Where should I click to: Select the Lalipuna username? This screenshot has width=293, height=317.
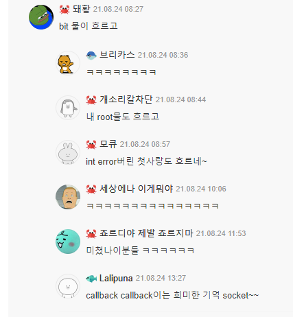point(116,279)
